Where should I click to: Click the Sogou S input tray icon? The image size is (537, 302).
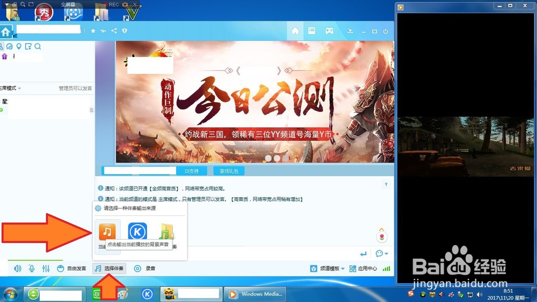click(411, 294)
